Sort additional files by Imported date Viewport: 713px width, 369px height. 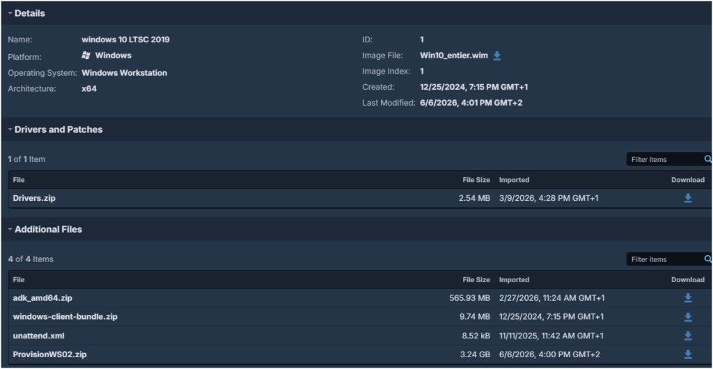514,279
